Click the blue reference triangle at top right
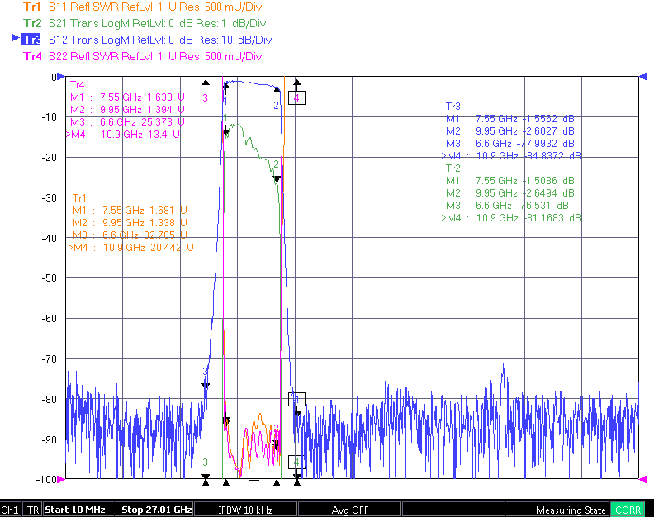 pos(642,76)
